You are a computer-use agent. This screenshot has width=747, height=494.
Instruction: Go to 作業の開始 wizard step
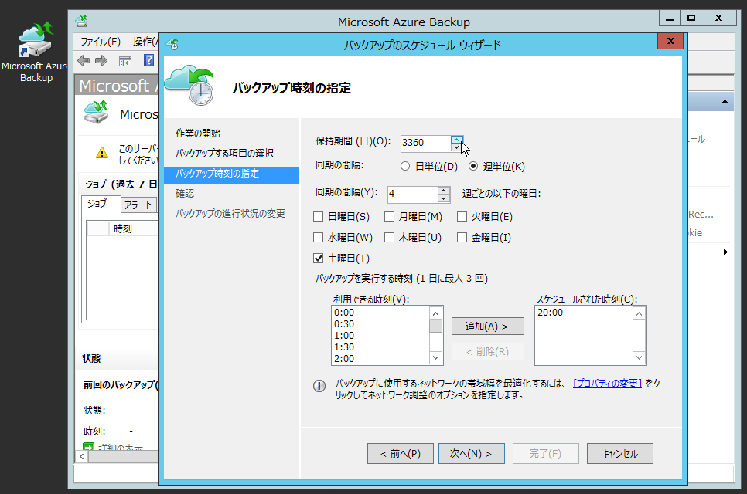pos(198,133)
